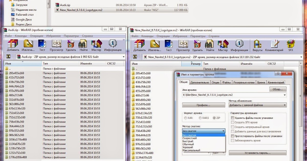Click Информация icon in New_Navitel window
This screenshot has width=307, height=161.
pos(240,44)
